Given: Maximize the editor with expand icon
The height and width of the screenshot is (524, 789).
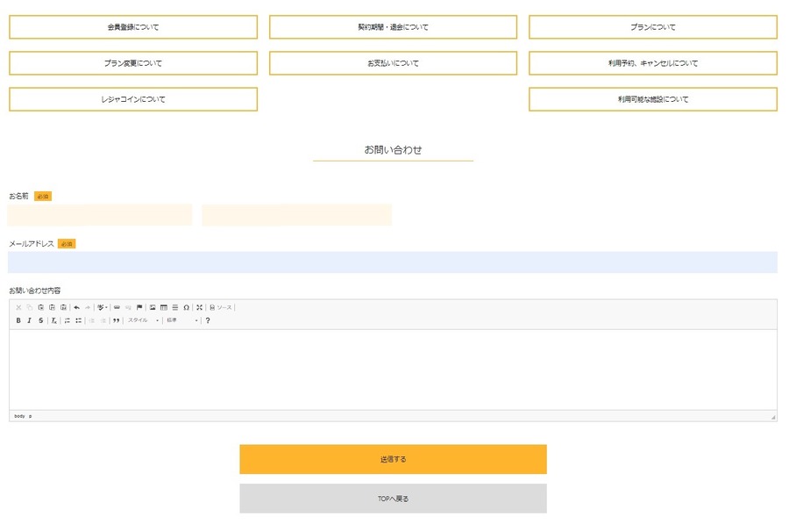Looking at the screenshot, I should click(199, 307).
